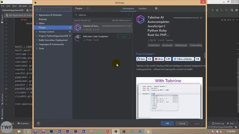Open the Problems tool window

point(23,124)
